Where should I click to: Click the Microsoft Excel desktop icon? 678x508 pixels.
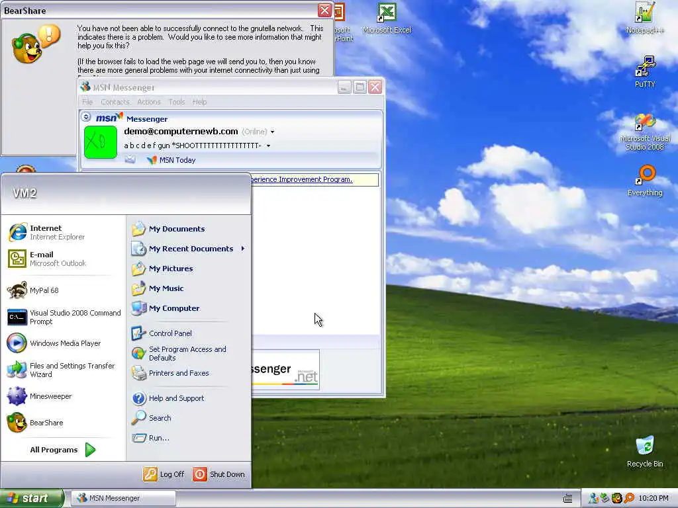coord(387,18)
